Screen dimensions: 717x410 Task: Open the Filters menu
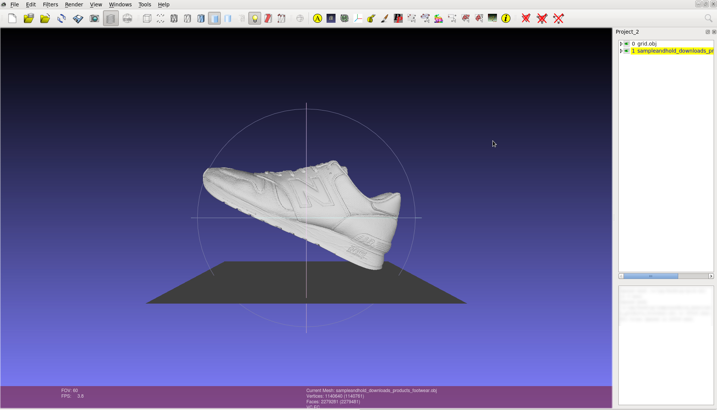[50, 4]
